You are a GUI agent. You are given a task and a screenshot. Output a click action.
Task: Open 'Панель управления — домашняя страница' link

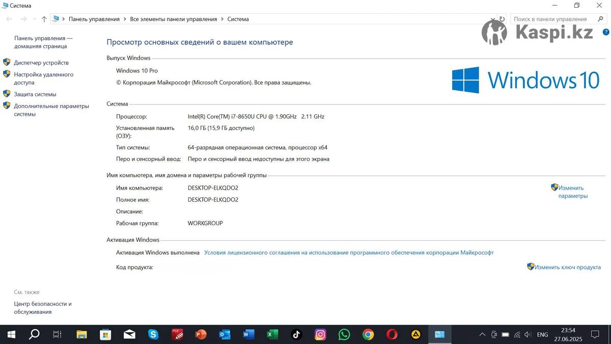[x=43, y=42]
